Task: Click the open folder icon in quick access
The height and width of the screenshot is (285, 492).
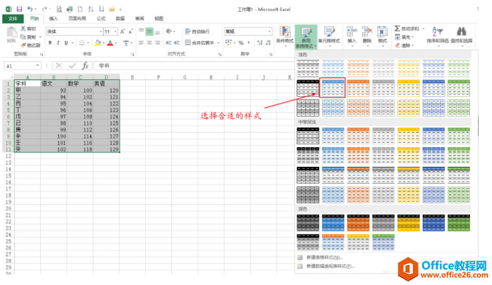Action: [x=111, y=9]
